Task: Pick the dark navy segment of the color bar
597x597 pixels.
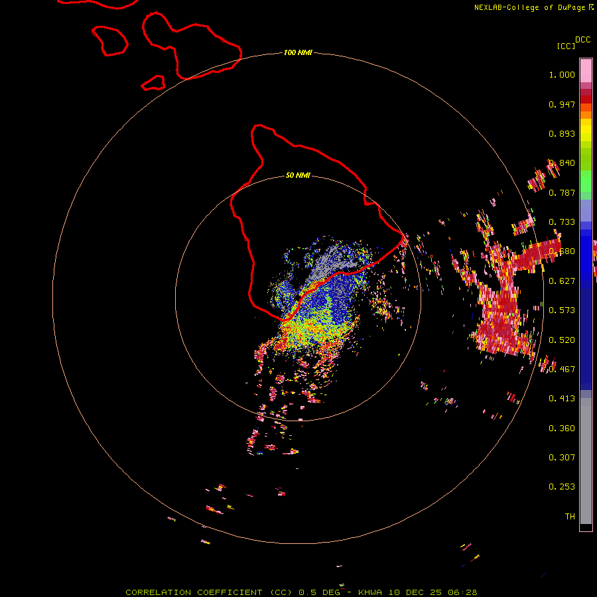Action: tap(586, 335)
